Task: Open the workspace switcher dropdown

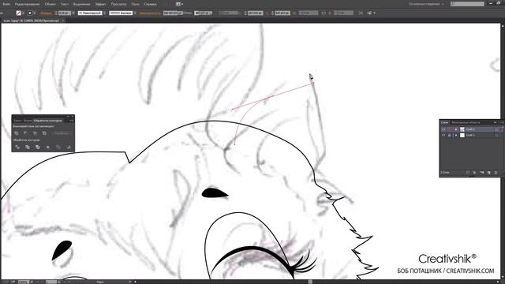Action: (426, 4)
